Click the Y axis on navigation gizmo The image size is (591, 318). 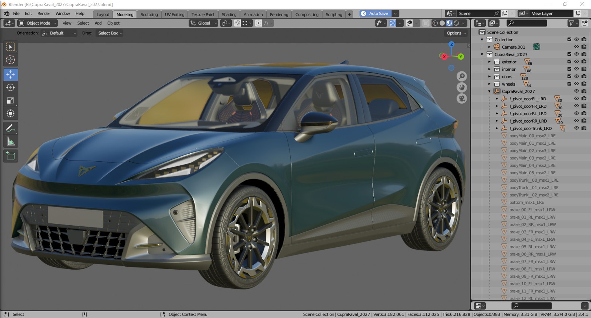(460, 56)
